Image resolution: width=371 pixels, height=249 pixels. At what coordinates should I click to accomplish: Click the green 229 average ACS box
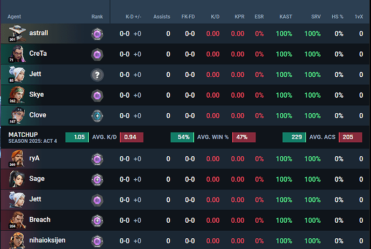point(294,137)
